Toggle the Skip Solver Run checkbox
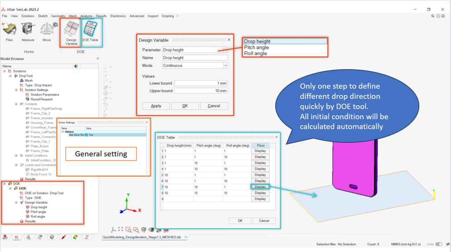This screenshot has height=252, width=451. click(86, 135)
